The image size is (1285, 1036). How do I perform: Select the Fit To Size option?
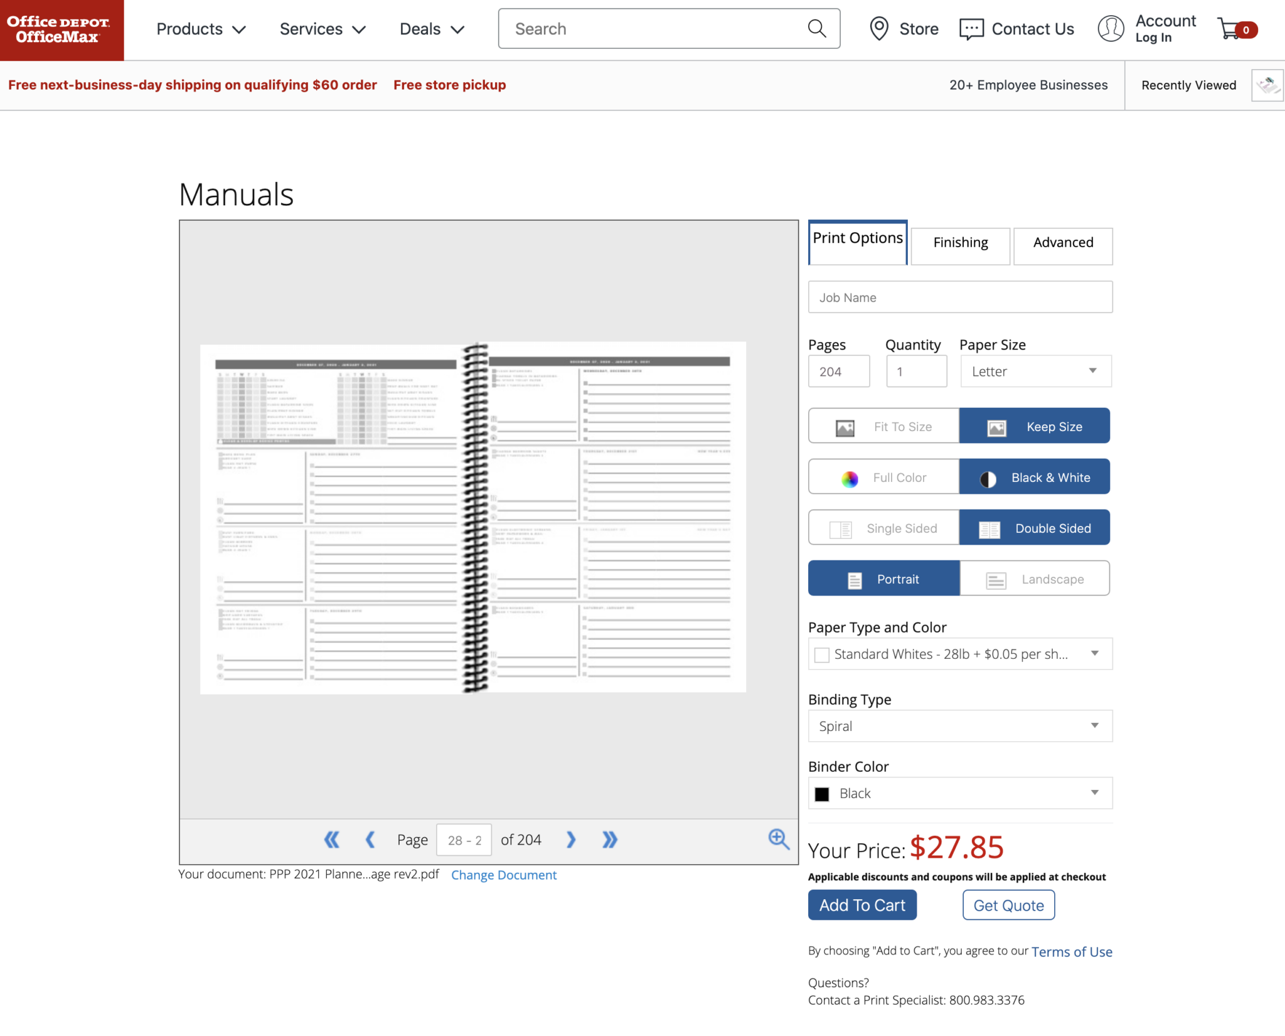coord(883,426)
